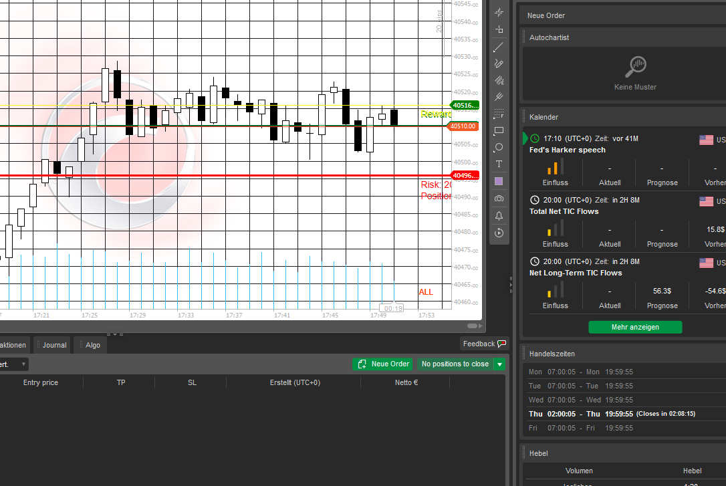Viewport: 726px width, 486px height.
Task: Open the purple drawing color swatch
Action: [499, 181]
